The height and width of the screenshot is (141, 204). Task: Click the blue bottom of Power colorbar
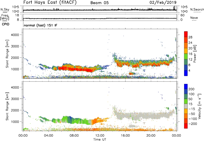tap(186, 73)
